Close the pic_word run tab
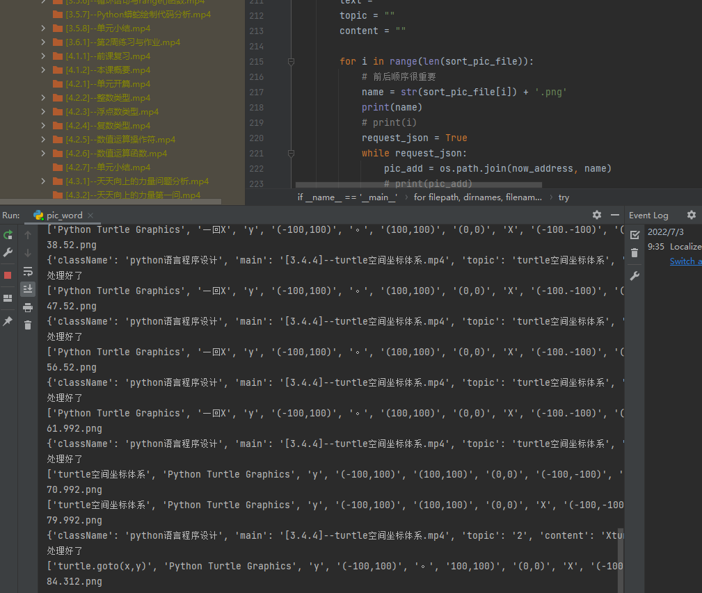The height and width of the screenshot is (593, 702). [90, 215]
